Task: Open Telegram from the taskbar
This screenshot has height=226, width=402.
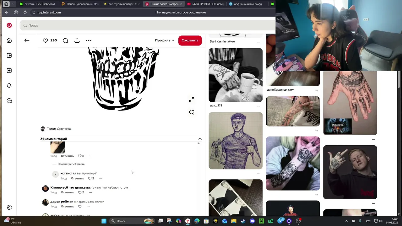Action: tap(280, 221)
